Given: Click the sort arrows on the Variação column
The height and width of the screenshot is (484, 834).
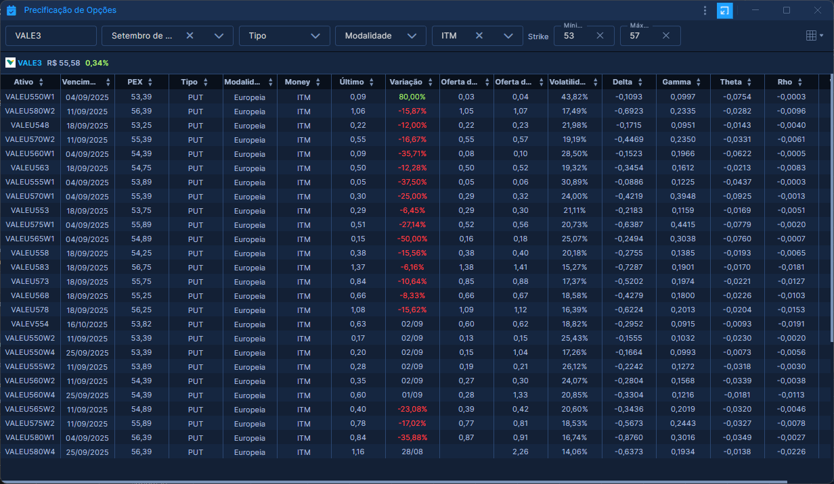Looking at the screenshot, I should (x=429, y=82).
